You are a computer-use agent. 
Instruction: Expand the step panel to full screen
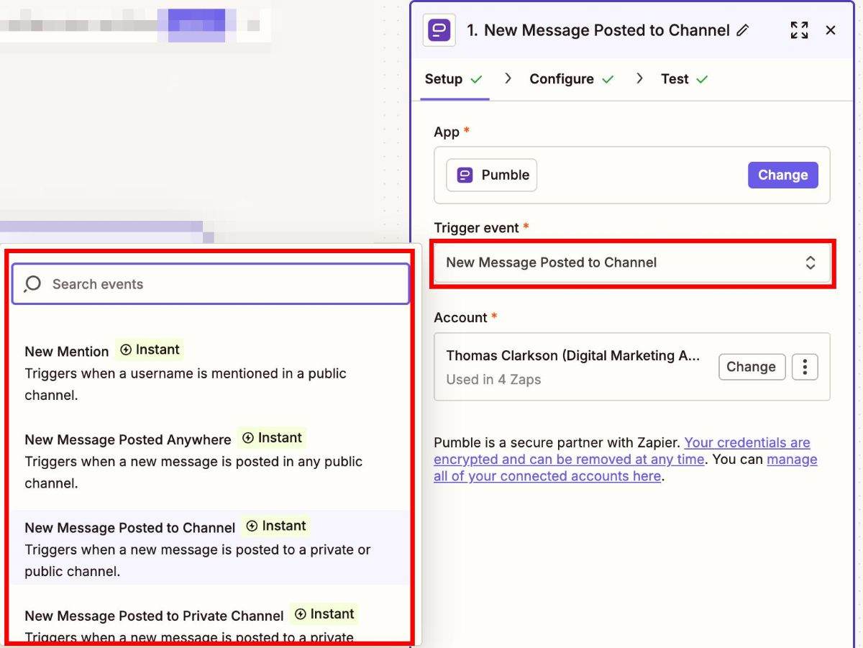[799, 30]
